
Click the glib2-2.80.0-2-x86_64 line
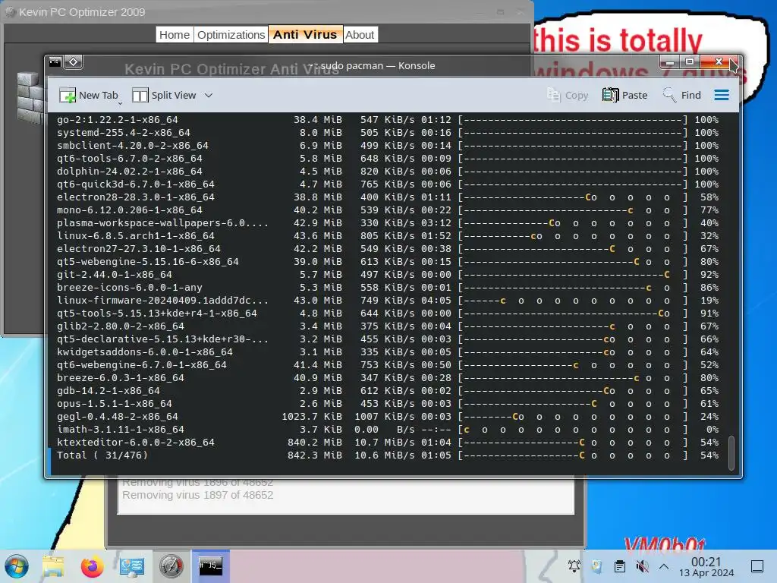click(388, 326)
